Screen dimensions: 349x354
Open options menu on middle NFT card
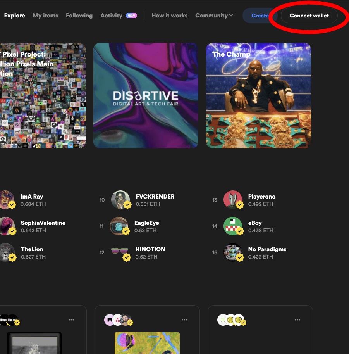(184, 320)
